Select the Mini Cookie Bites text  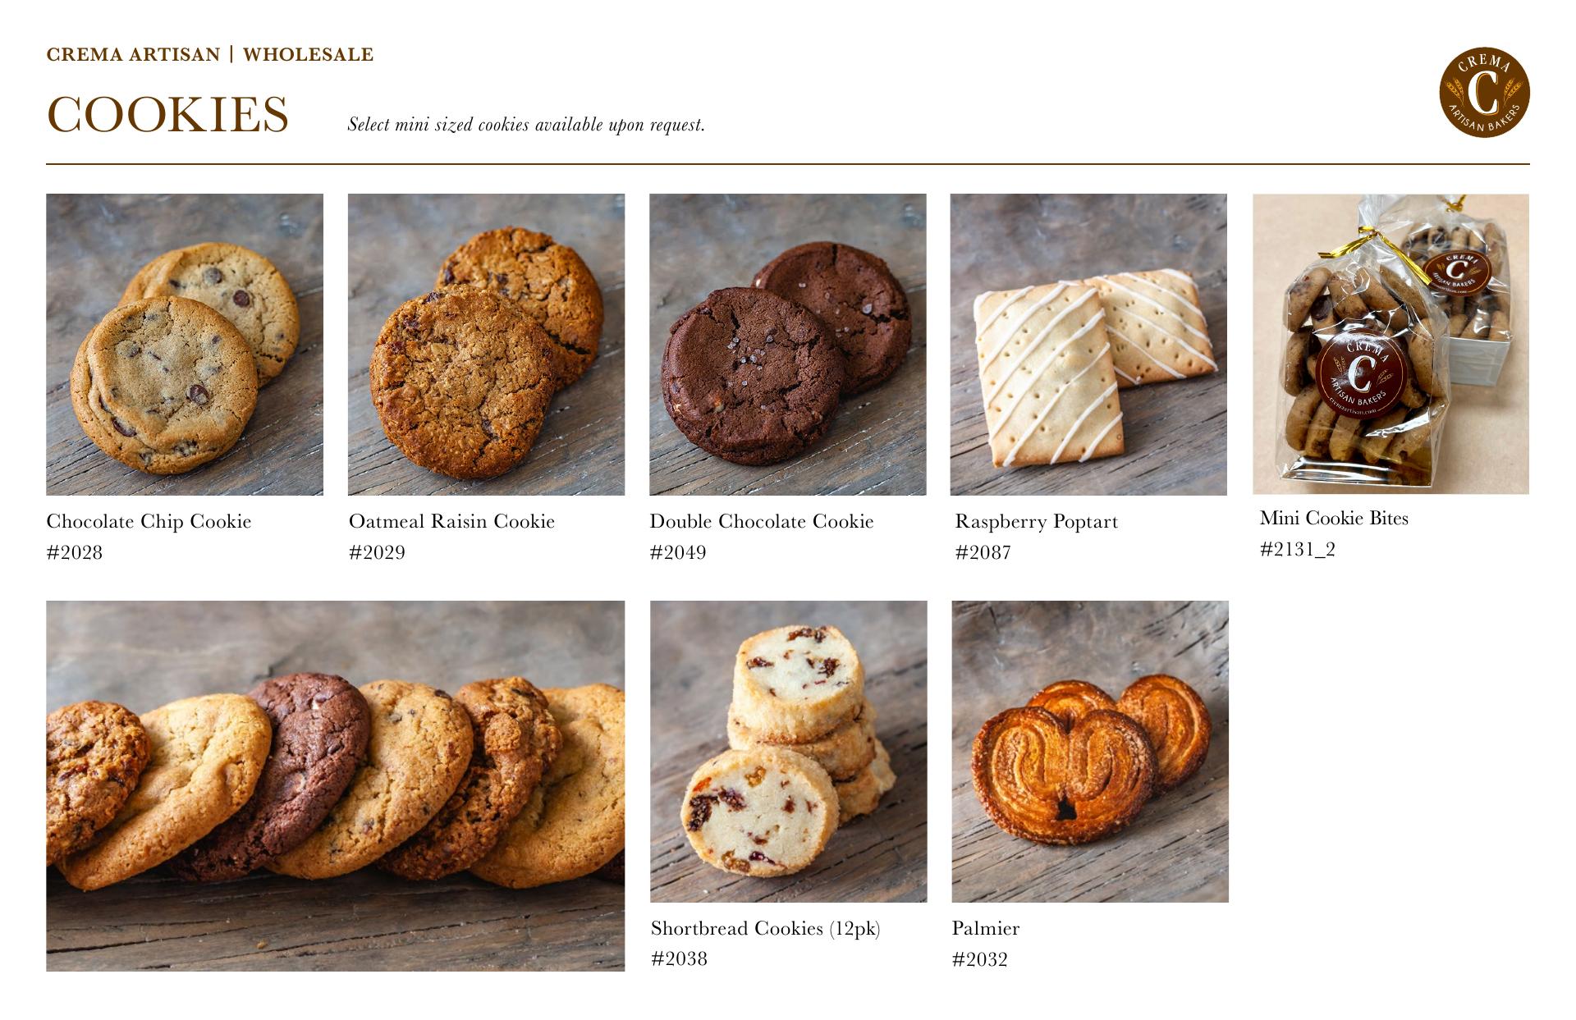[1334, 519]
